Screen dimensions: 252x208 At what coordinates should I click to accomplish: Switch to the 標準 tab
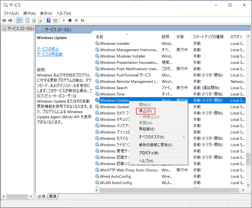53,196
